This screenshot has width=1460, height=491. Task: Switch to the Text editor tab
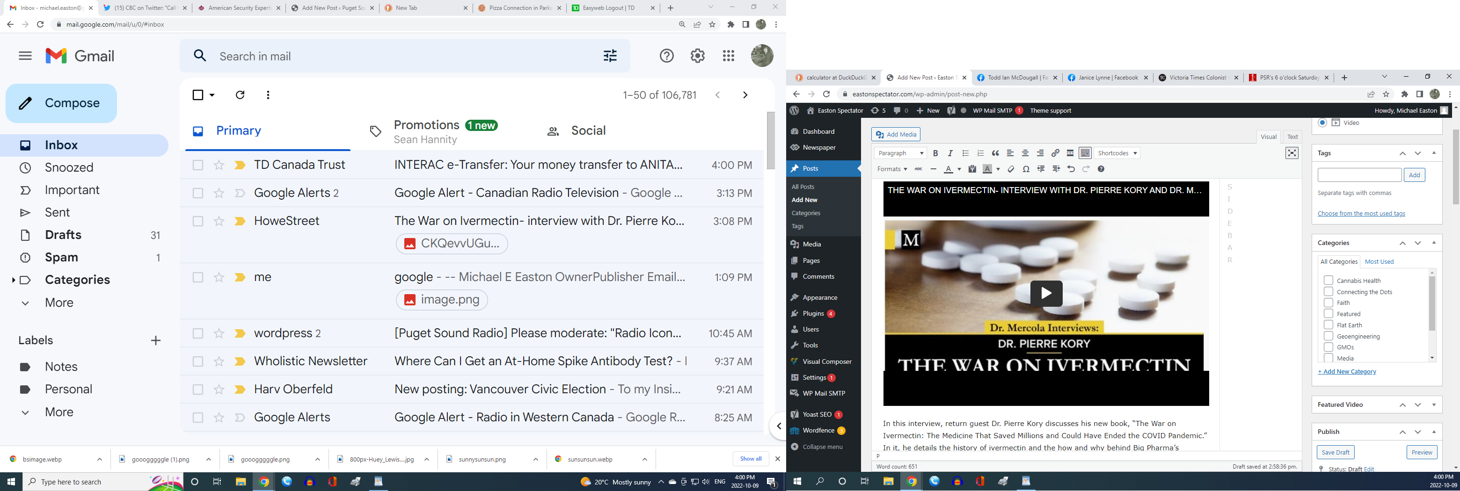[1292, 137]
